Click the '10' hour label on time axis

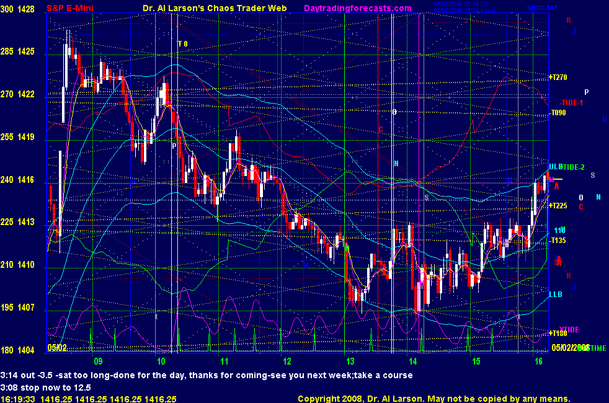[161, 361]
